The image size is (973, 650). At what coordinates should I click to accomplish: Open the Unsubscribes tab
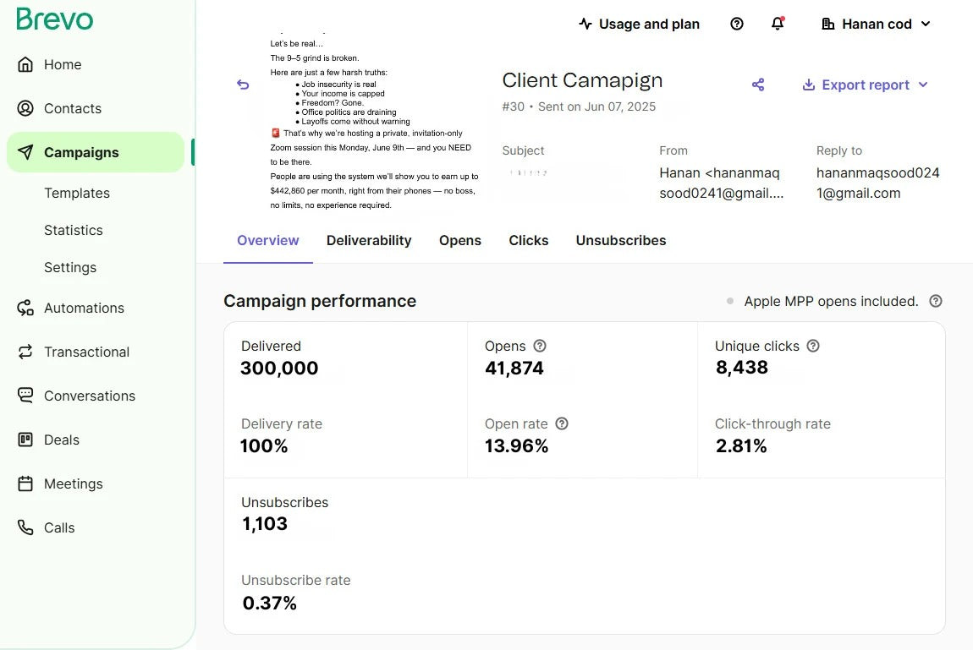point(620,240)
